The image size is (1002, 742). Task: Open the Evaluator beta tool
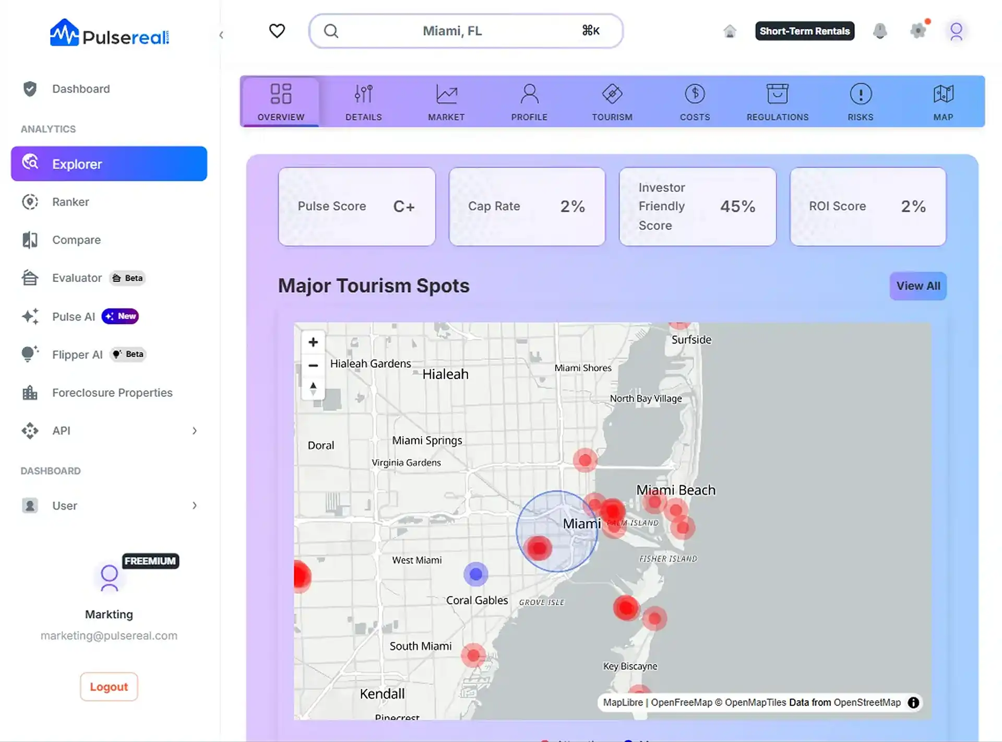109,278
